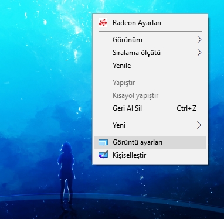The width and height of the screenshot is (224, 219).
Task: Select Geri Al Sil undo entry
Action: point(150,108)
